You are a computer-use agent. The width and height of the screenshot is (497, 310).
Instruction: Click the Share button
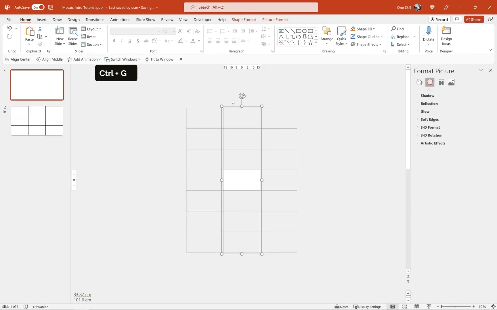pyautogui.click(x=474, y=20)
